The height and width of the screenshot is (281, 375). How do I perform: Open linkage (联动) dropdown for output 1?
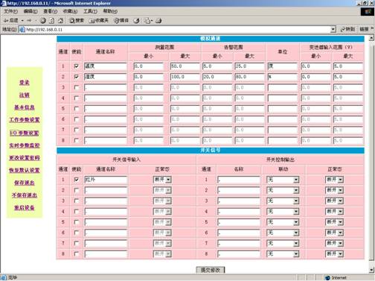[x=283, y=180]
